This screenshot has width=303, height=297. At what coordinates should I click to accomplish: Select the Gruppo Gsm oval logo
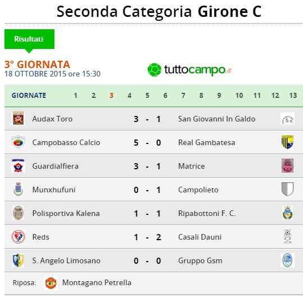click(287, 260)
